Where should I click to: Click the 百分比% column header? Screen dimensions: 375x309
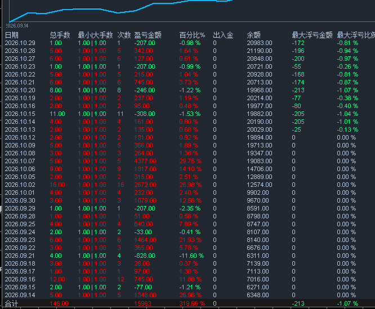[x=192, y=35]
